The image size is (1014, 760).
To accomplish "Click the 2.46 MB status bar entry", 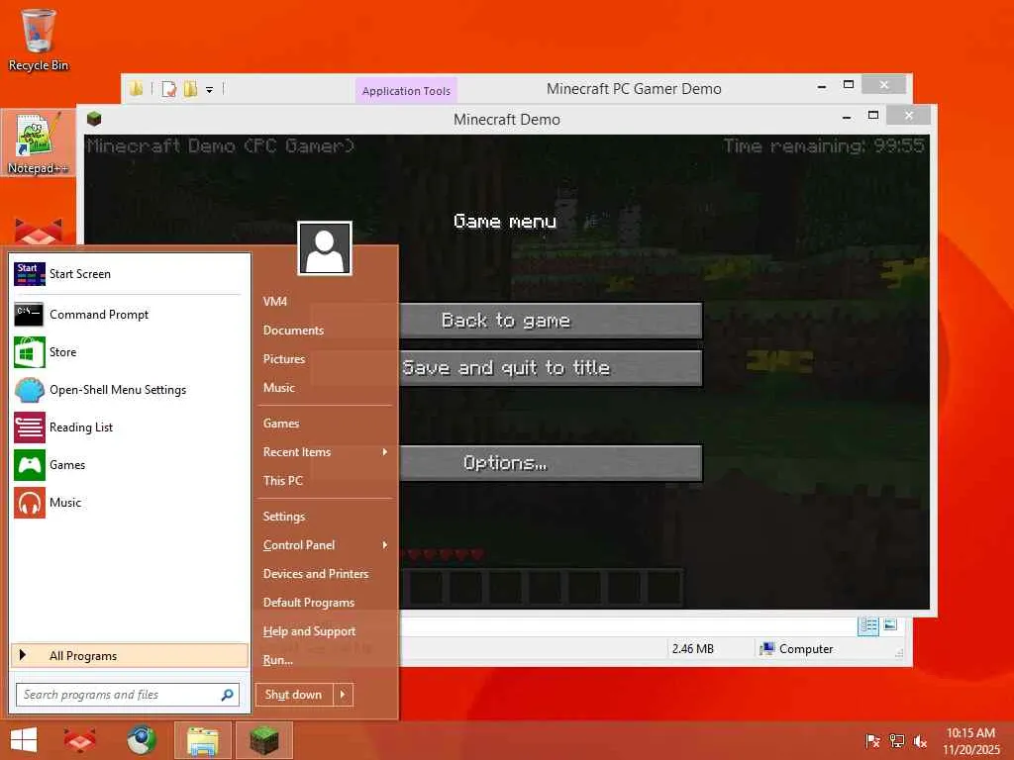I will 692,649.
